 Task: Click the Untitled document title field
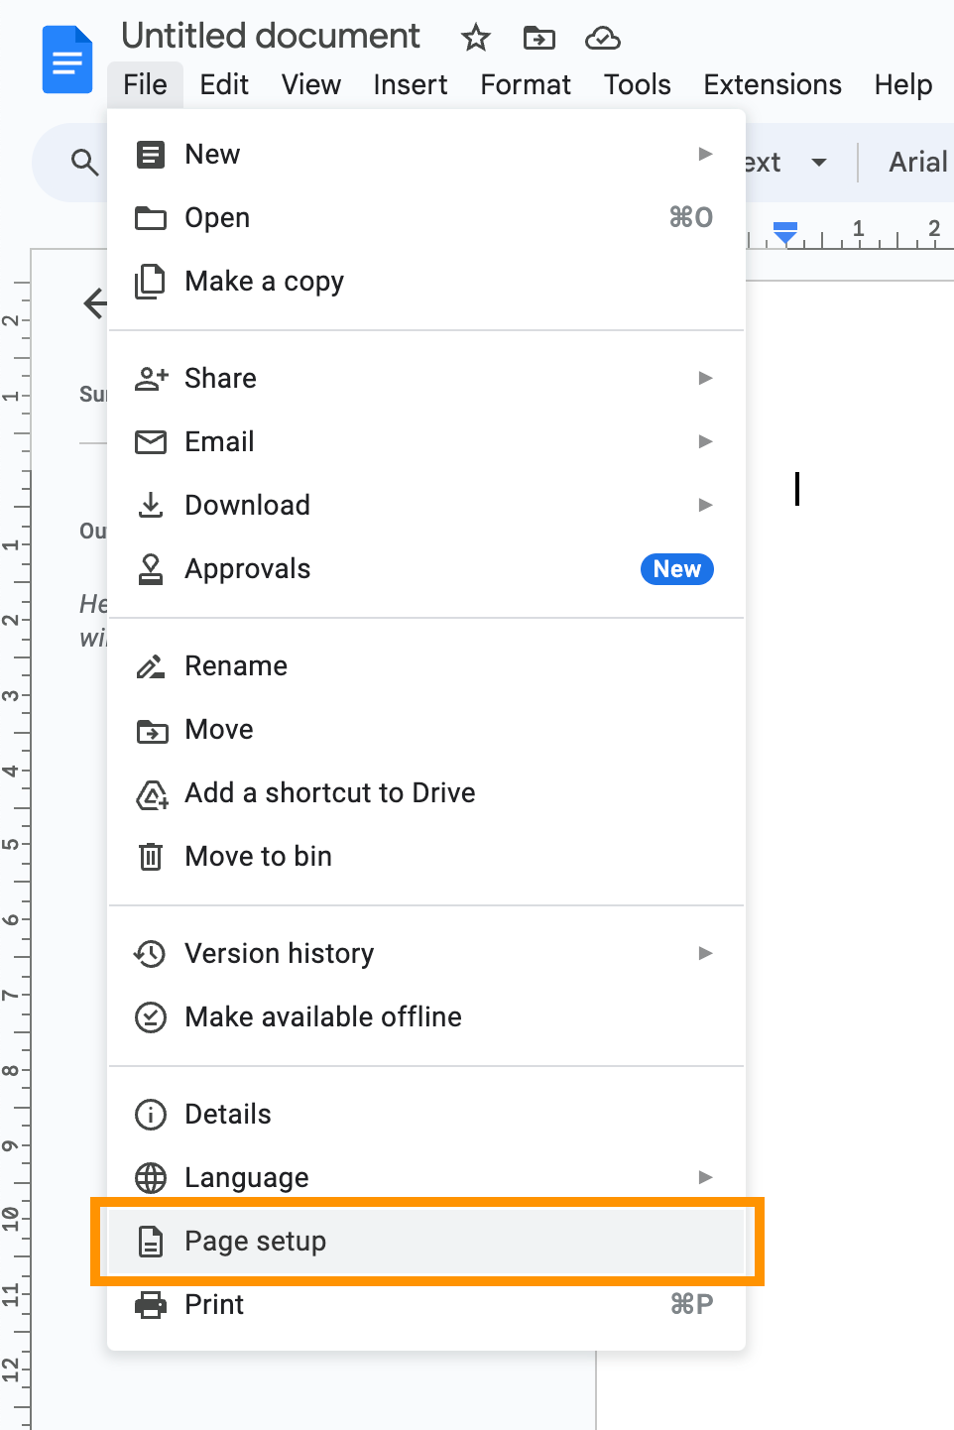coord(271,36)
